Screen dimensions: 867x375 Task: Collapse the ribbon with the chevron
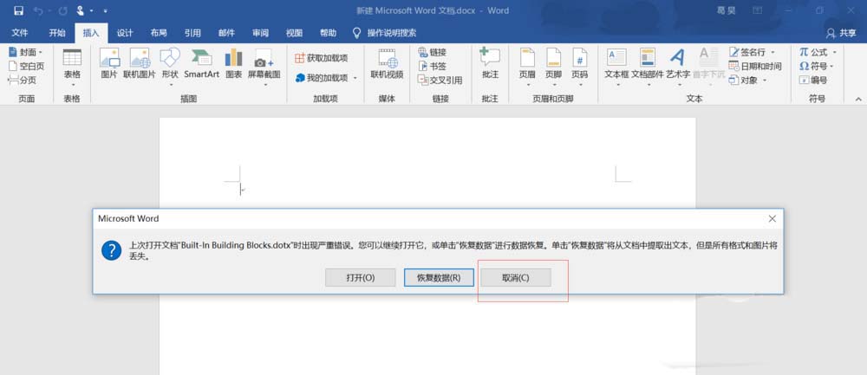coord(858,99)
